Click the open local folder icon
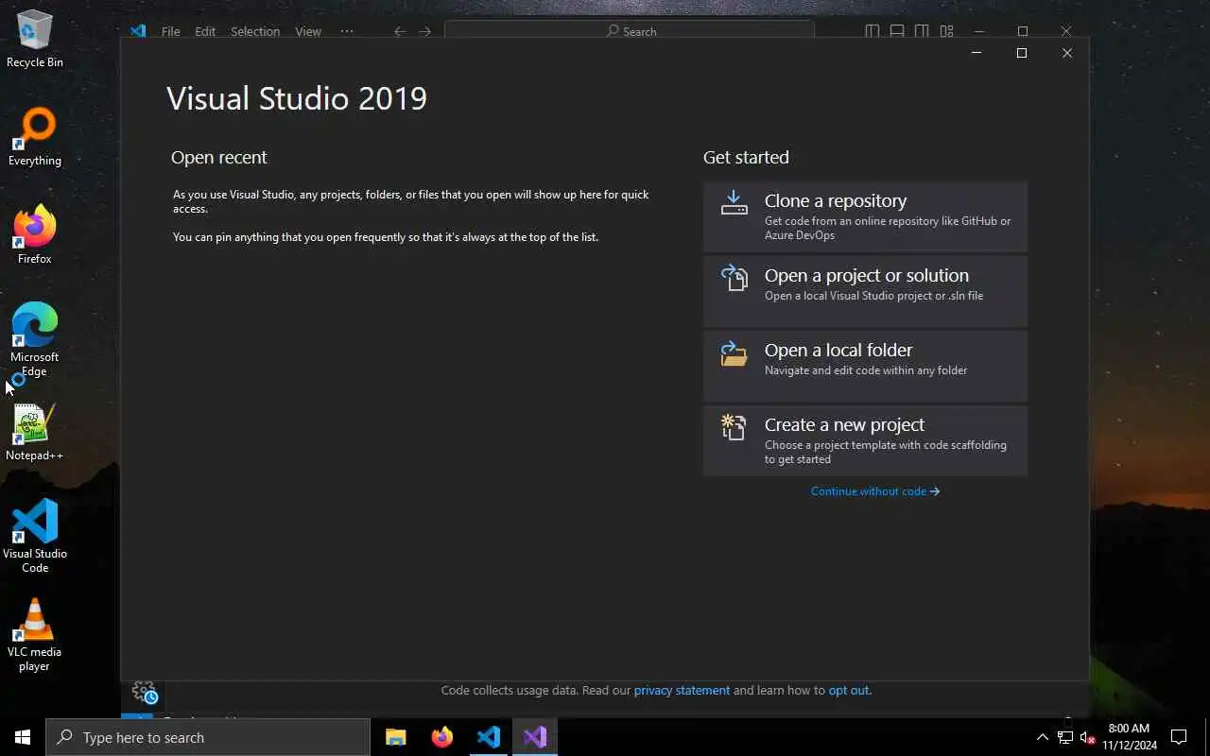Viewport: 1210px width, 756px height. 735,353
